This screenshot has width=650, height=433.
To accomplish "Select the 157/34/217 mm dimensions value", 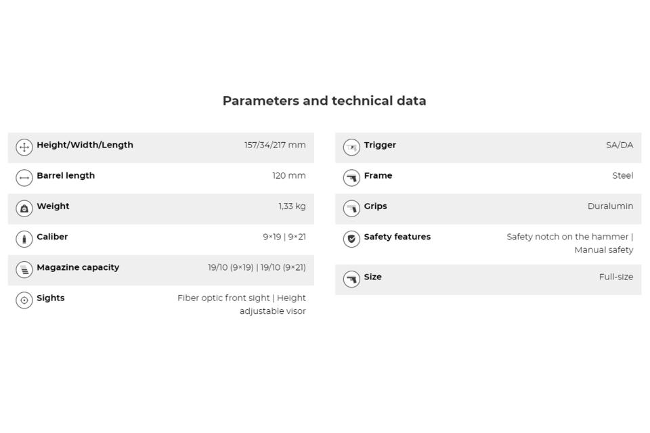I will point(275,145).
